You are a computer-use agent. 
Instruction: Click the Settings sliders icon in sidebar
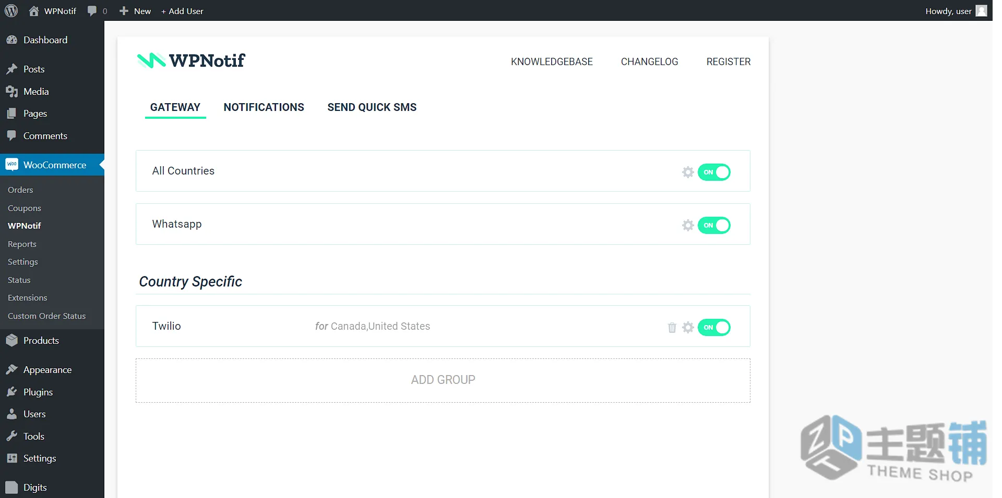(11, 458)
